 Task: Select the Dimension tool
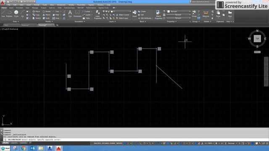[x=77, y=14]
